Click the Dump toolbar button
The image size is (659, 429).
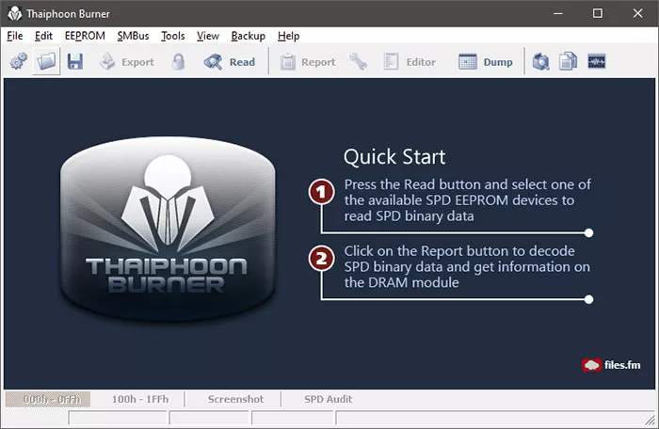tap(486, 62)
